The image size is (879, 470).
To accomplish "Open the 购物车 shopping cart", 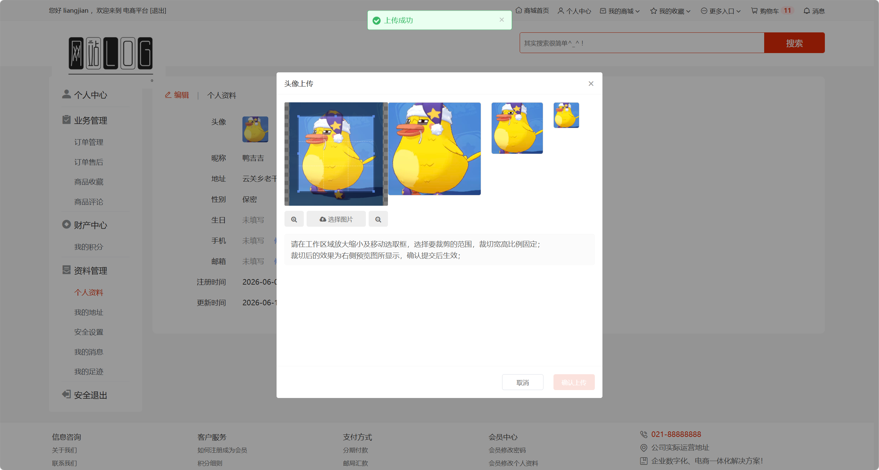I will pos(765,11).
